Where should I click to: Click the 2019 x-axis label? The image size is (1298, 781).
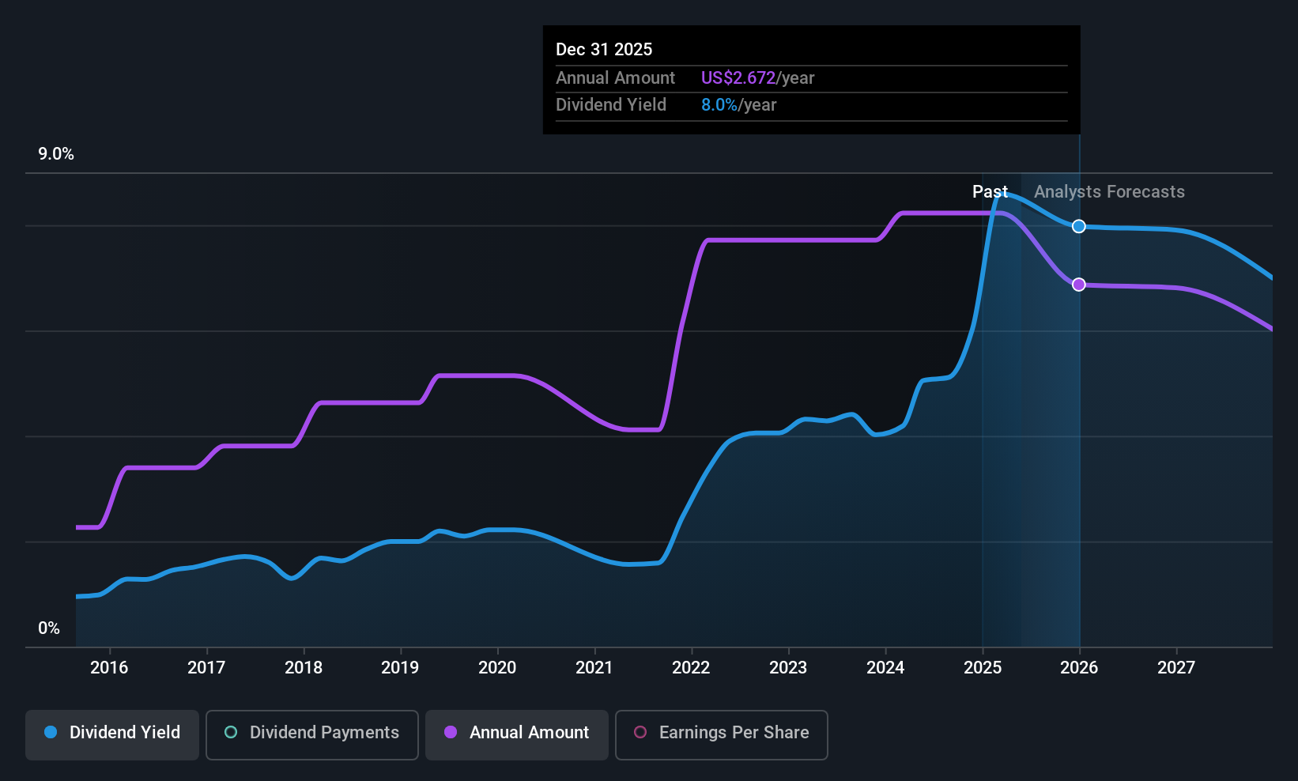tap(400, 668)
